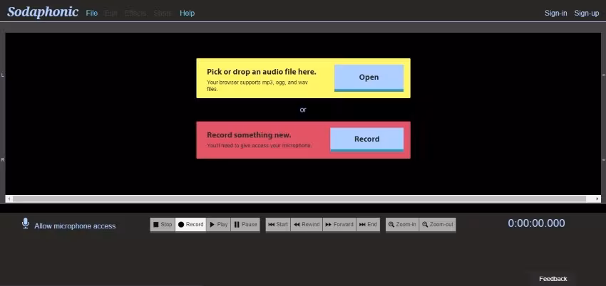The image size is (606, 286).
Task: Start recording with the toolbar Record button
Action: coord(190,224)
